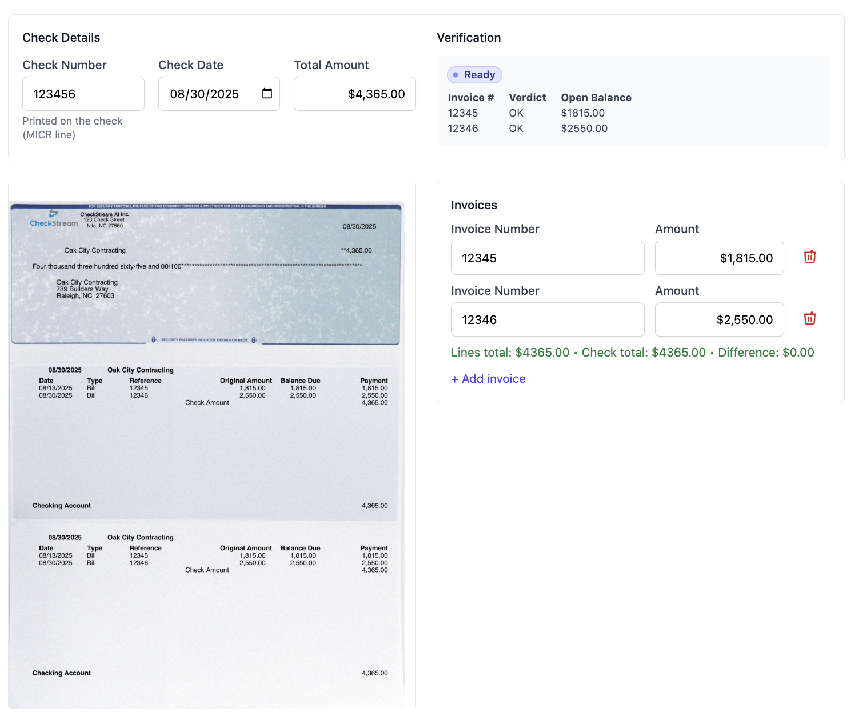Click the Amount field showing $1,815.00
Viewport: 855px width, 720px height.
coord(719,258)
